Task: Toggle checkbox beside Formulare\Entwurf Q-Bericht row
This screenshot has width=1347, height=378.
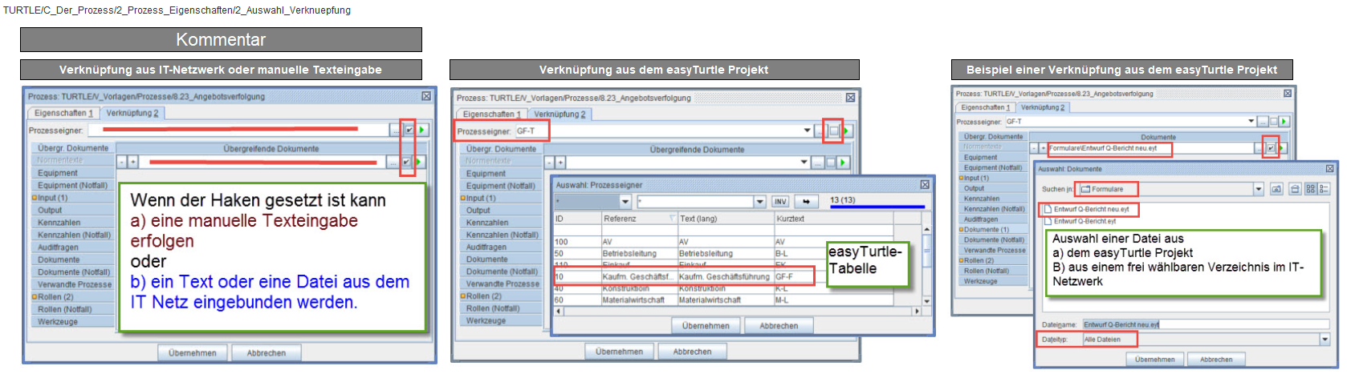Action: click(x=1271, y=148)
